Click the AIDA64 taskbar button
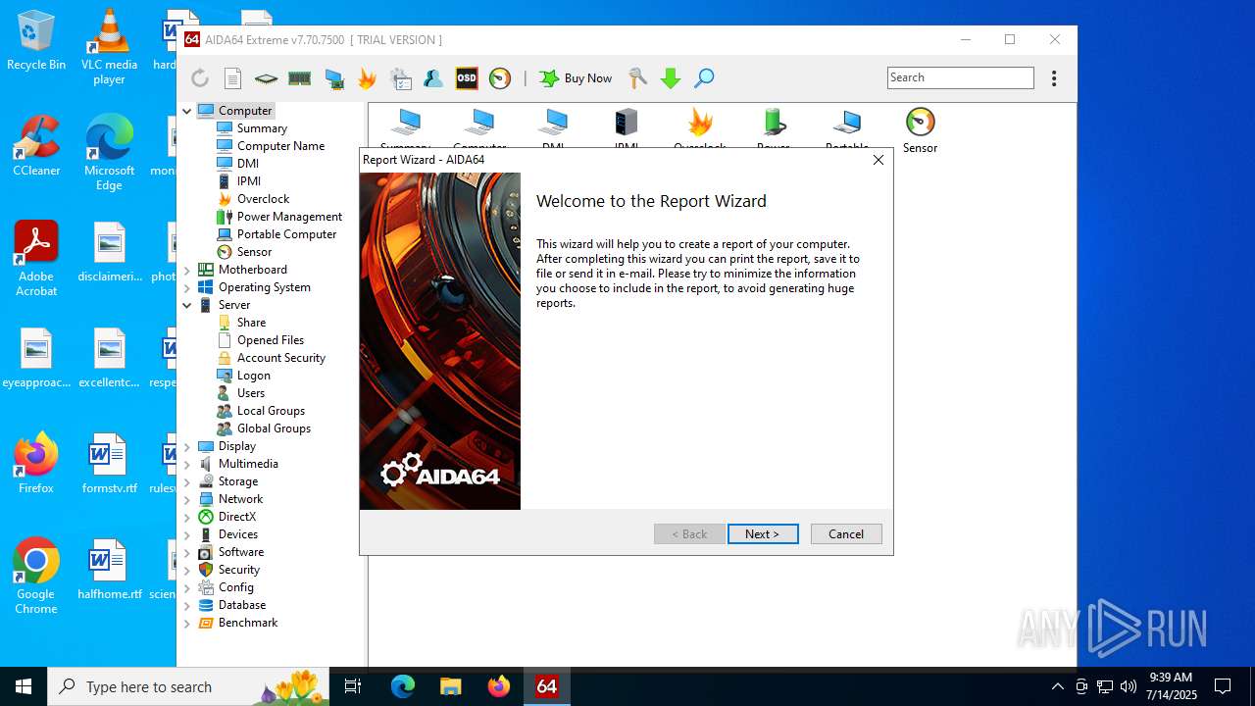The image size is (1255, 706). click(547, 686)
